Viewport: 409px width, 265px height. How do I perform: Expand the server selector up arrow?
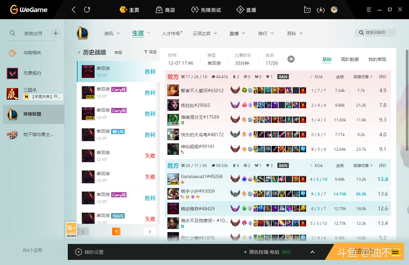point(313,252)
